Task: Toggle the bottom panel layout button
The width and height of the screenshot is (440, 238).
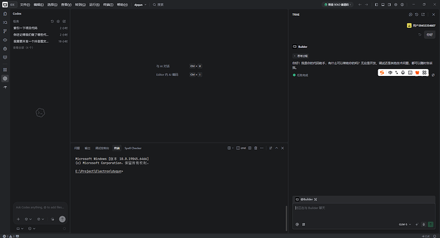Action: point(383,4)
